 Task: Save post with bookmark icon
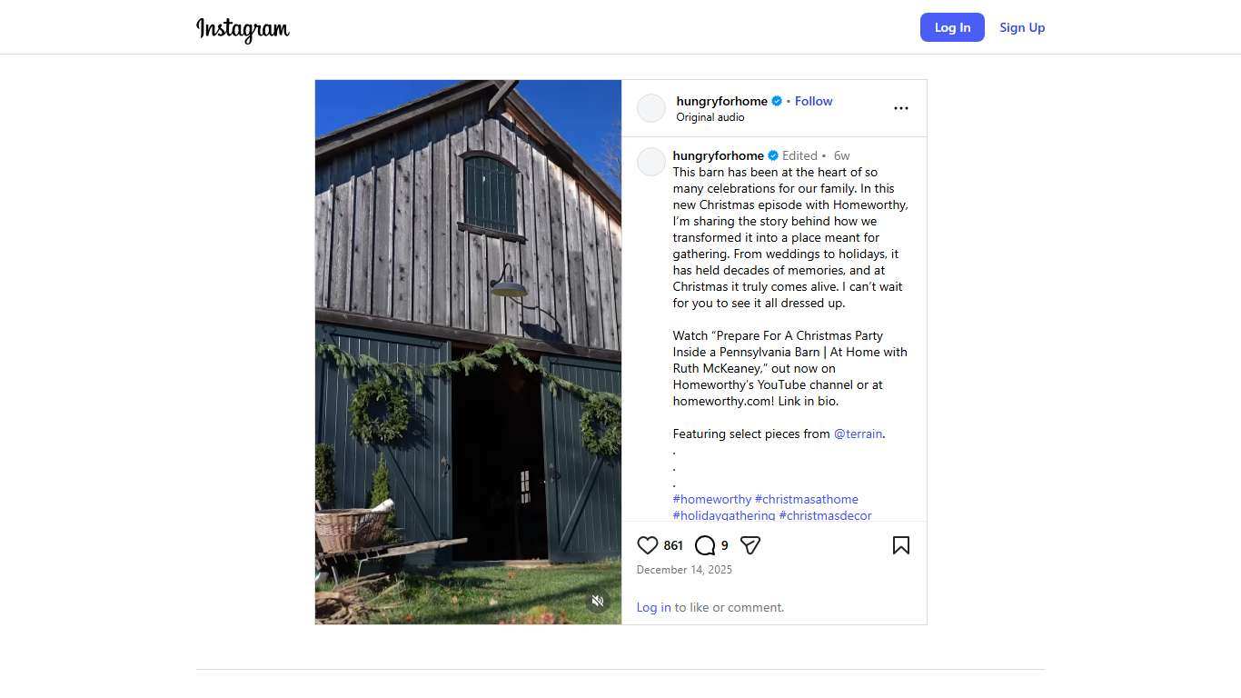coord(900,545)
